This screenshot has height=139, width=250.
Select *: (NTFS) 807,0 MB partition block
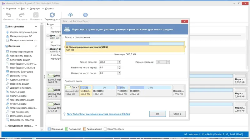[122, 91]
